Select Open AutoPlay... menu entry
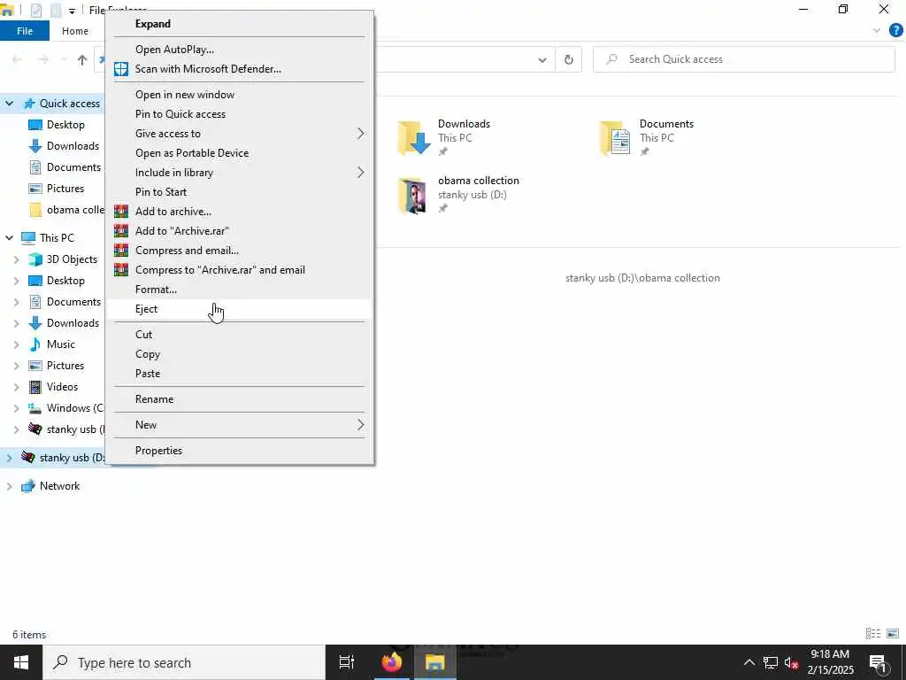Screen dimensions: 906x680 [x=239, y=50]
